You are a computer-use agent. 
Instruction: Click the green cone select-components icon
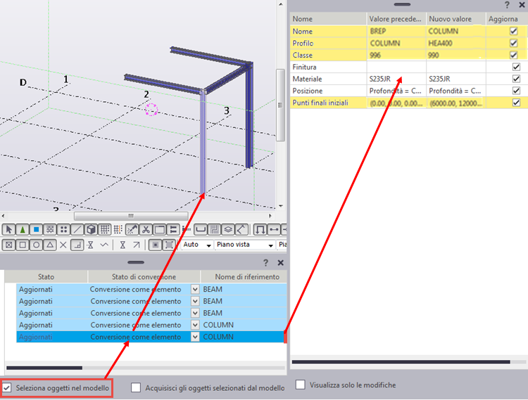tap(22, 230)
